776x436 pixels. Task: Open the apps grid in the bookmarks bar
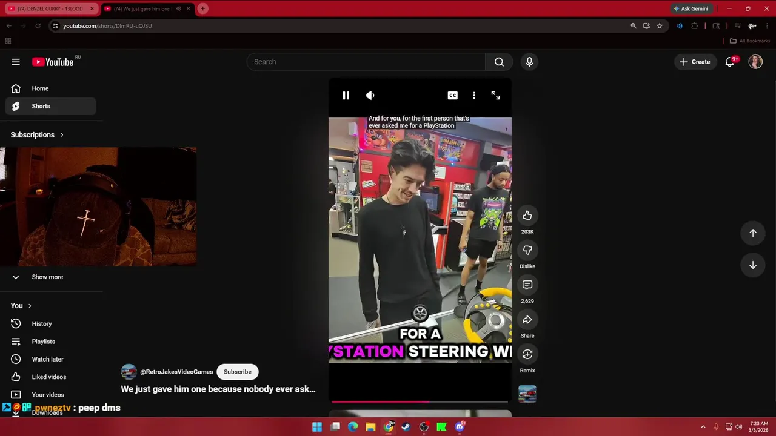8,41
